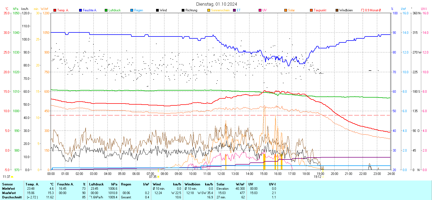The image size is (432, 200).
Task: Click the light-blue Regen legend marker
Action: point(132,10)
